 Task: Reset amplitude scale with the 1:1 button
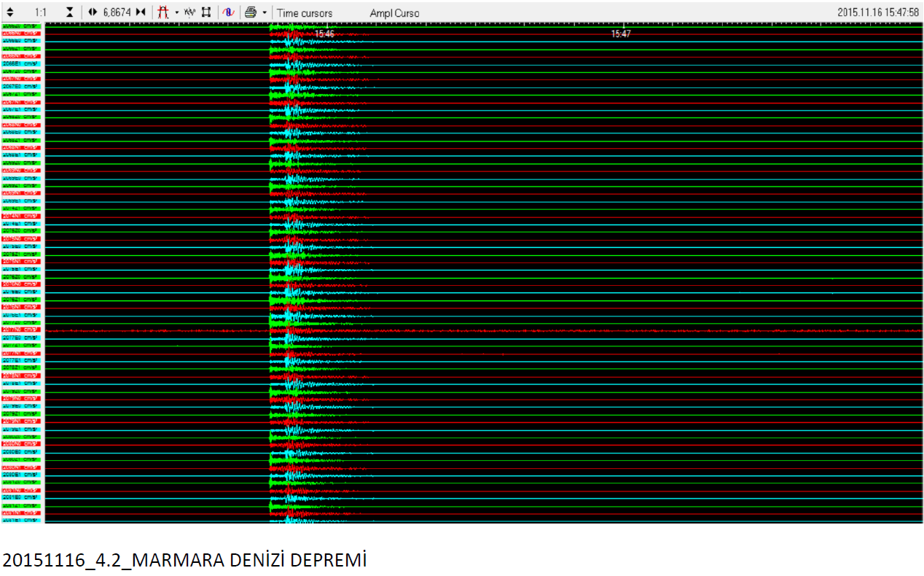tap(41, 12)
